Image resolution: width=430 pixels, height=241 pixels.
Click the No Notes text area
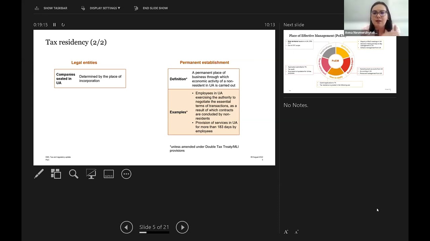click(x=296, y=105)
